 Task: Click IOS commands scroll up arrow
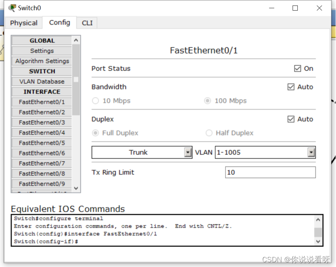[x=318, y=220]
